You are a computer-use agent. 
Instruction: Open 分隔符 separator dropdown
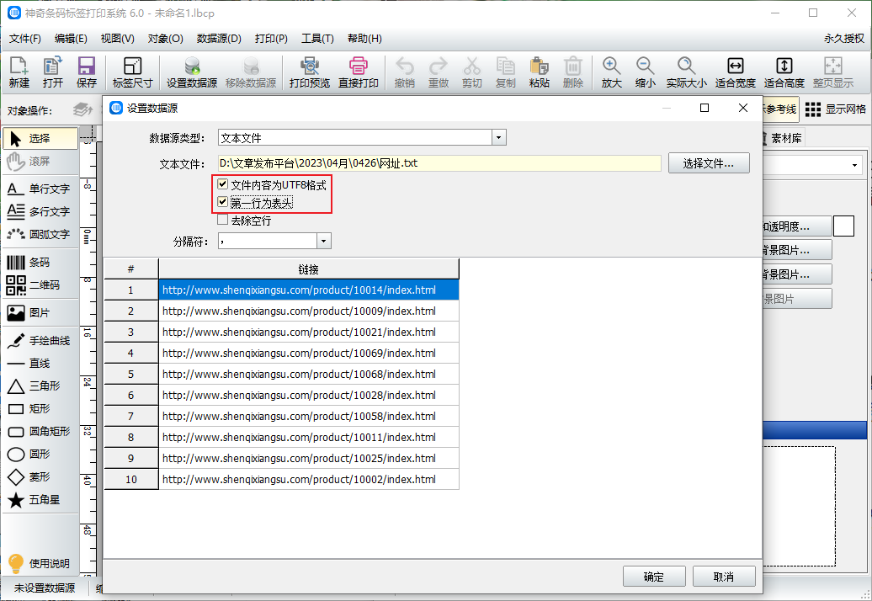[324, 241]
